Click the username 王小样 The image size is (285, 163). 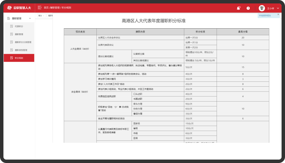click(x=270, y=9)
